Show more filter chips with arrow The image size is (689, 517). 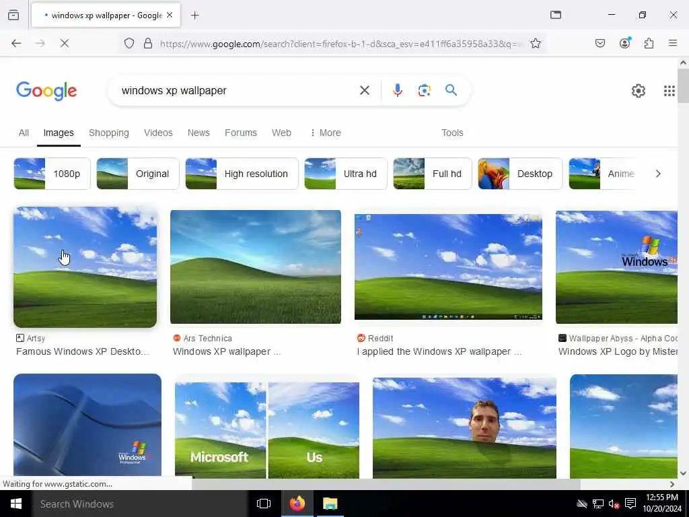tap(658, 174)
